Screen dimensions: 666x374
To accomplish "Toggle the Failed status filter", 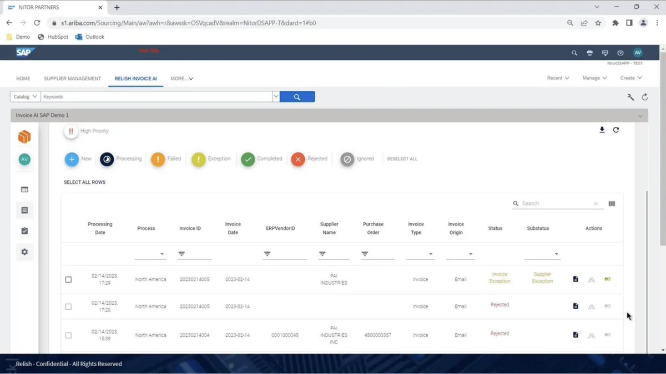I will pyautogui.click(x=158, y=159).
